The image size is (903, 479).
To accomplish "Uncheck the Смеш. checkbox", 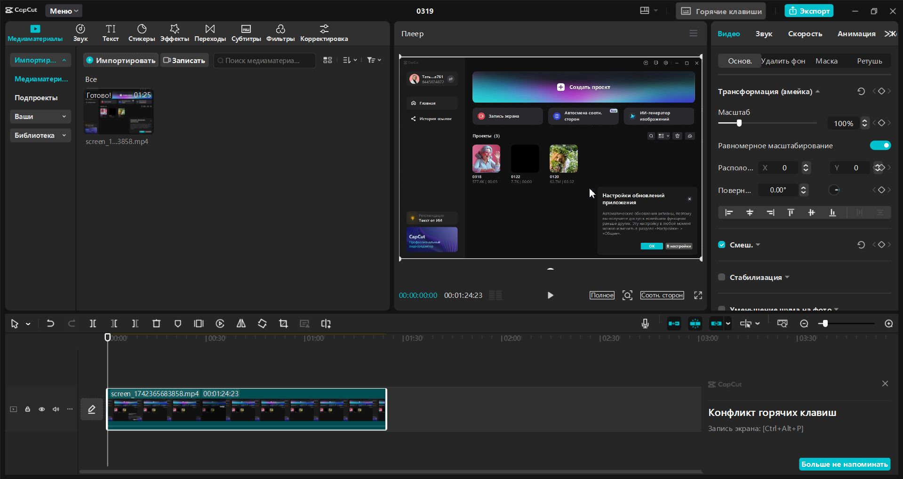I will coord(722,245).
